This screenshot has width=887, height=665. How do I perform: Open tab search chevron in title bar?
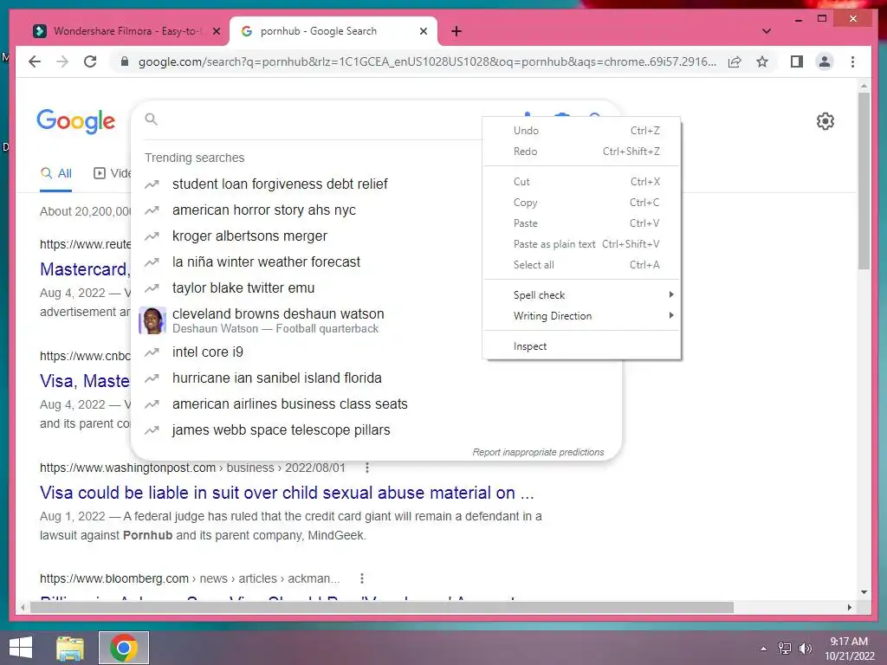(767, 31)
